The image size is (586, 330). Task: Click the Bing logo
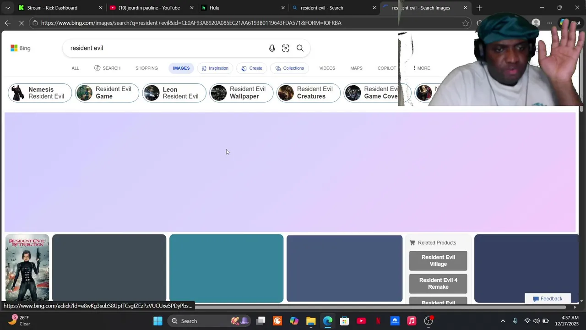[x=21, y=48]
